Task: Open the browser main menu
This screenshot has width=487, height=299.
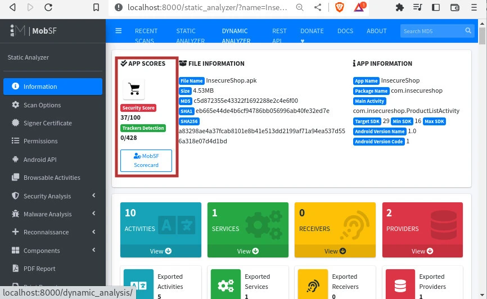Action: [474, 7]
